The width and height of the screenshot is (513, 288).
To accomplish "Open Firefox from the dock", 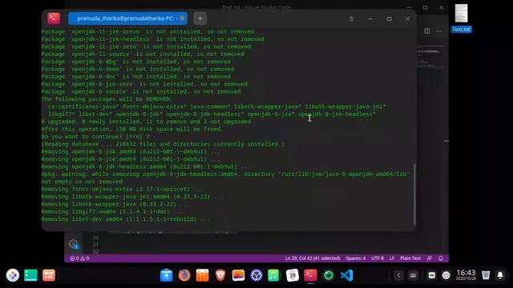I will pyautogui.click(x=184, y=275).
